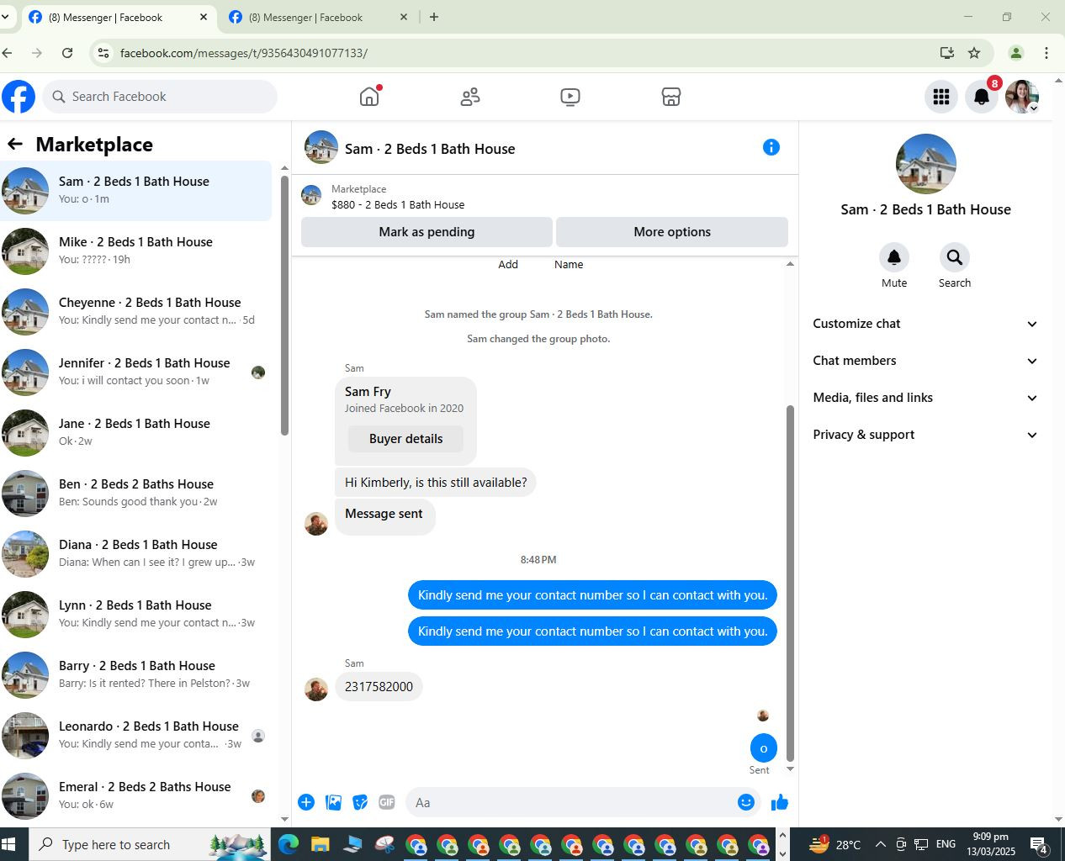The width and height of the screenshot is (1065, 861).
Task: Open Friends icon in top navigation
Action: (x=470, y=97)
